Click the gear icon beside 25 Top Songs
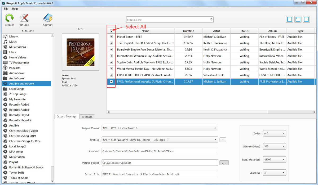The image size is (318, 185). [x=5, y=94]
